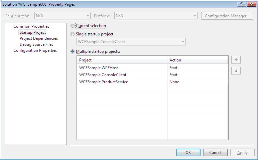Click the help question mark icon
Image resolution: width=258 pixels, height=160 pixels.
(242, 4)
